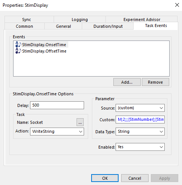Switch to the Duration/Input tab
The height and width of the screenshot is (185, 182).
[x=108, y=26]
